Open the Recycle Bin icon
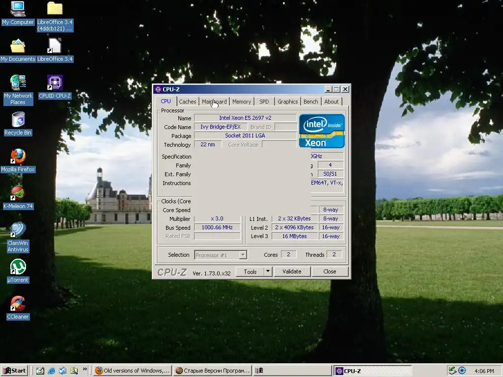 coord(18,124)
